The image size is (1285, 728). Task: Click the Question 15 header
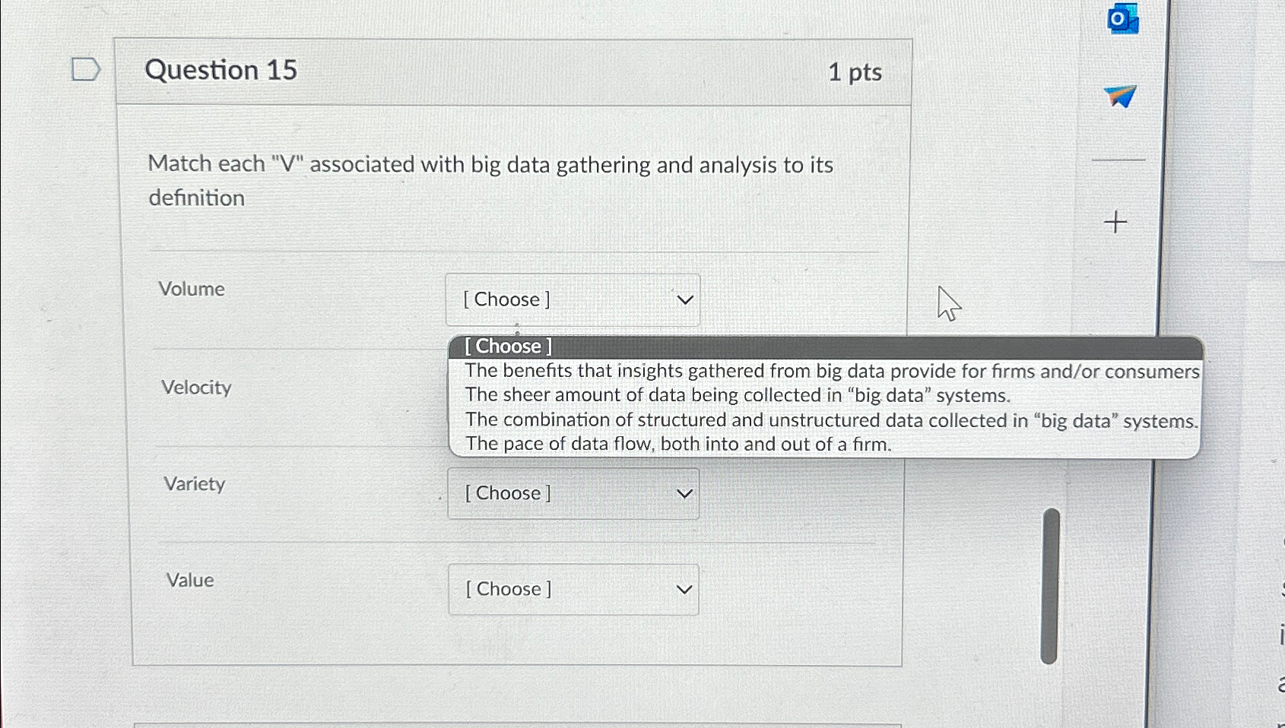click(221, 69)
